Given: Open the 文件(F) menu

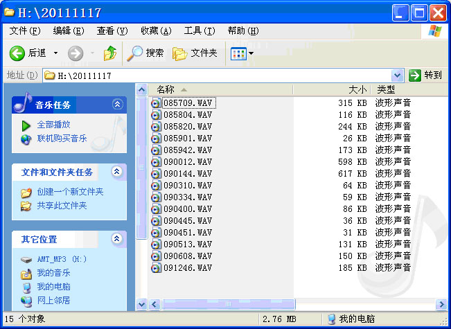Looking at the screenshot, I should coord(25,30).
